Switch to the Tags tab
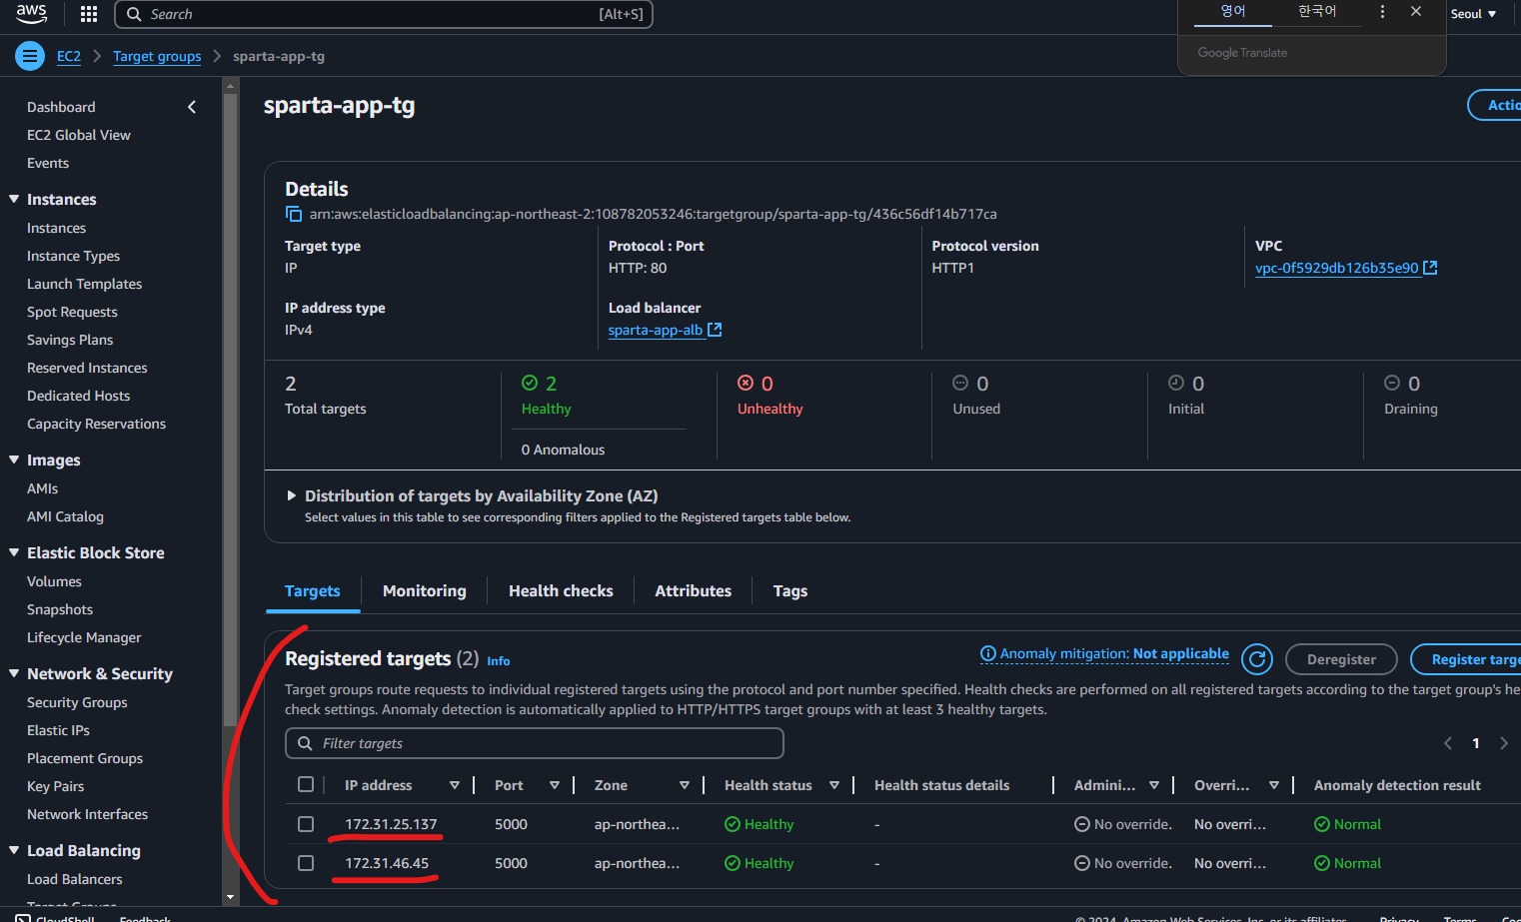Image resolution: width=1521 pixels, height=922 pixels. 790,591
